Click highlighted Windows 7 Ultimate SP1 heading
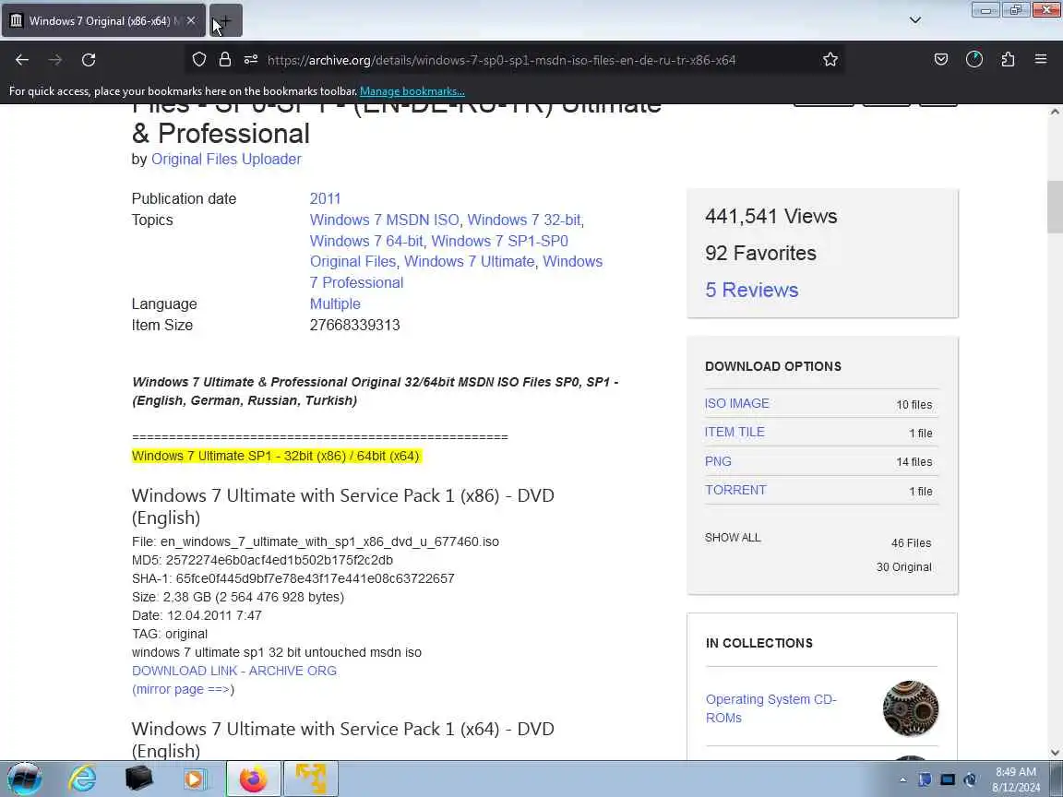 tap(276, 456)
